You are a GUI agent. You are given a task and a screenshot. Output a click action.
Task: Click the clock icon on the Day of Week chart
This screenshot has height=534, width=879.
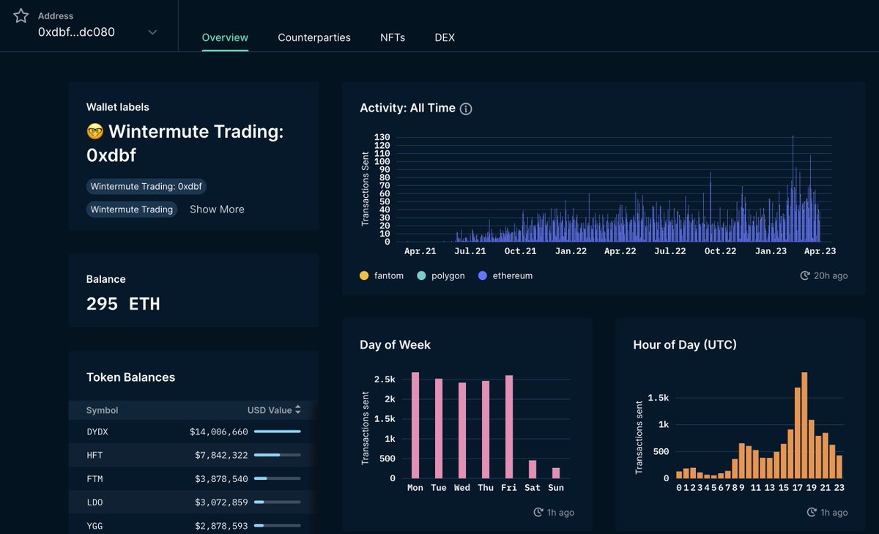click(539, 512)
